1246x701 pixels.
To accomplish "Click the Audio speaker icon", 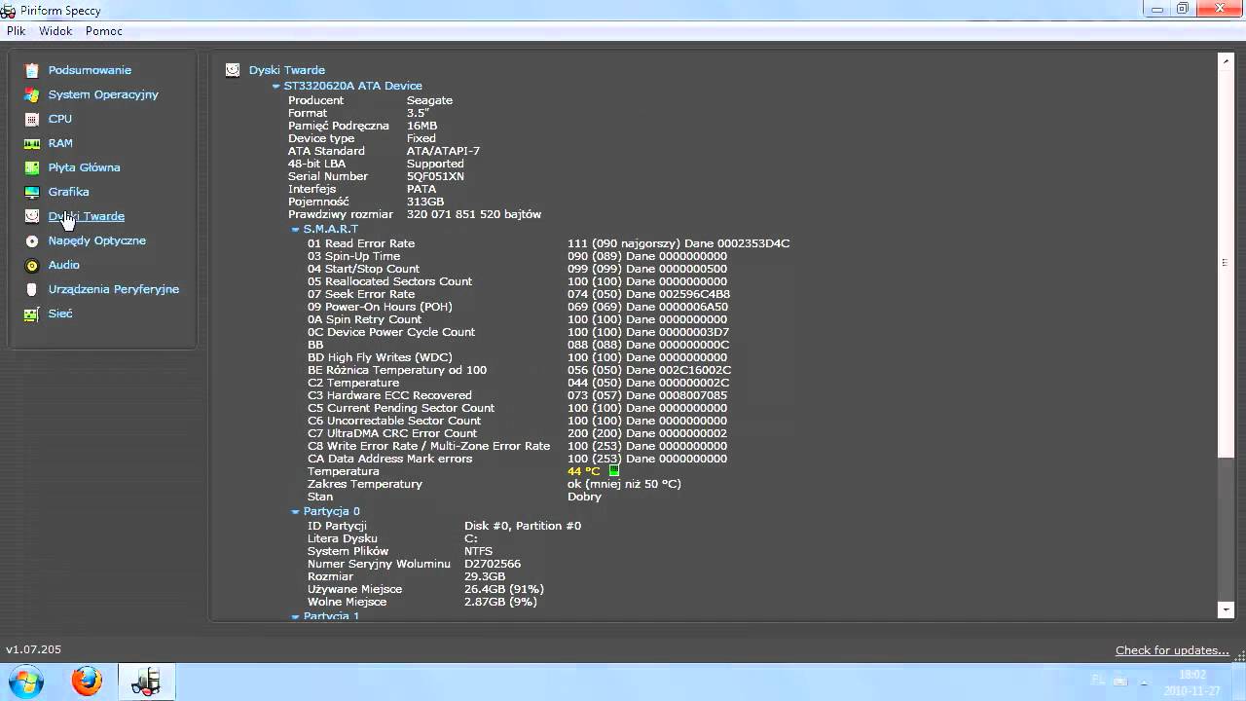I will pyautogui.click(x=32, y=265).
